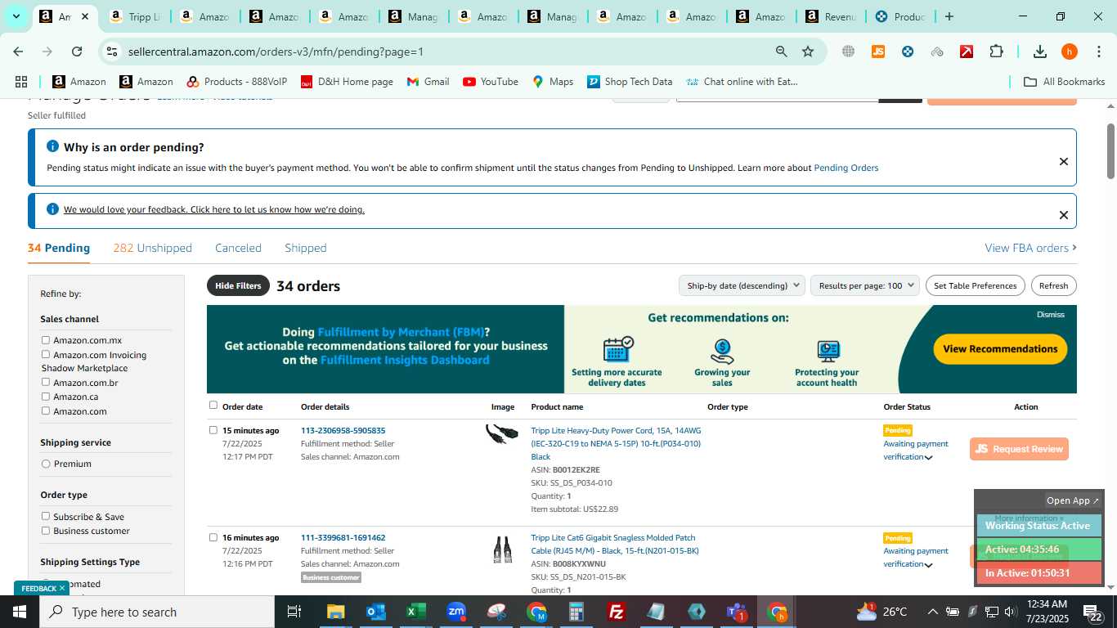The height and width of the screenshot is (628, 1117).
Task: Check the Subscribe & Save order type
Action: (x=46, y=517)
